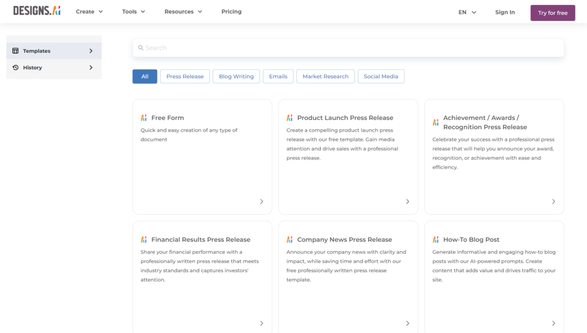Go to the Pricing menu item
This screenshot has height=333, width=587.
tap(231, 11)
